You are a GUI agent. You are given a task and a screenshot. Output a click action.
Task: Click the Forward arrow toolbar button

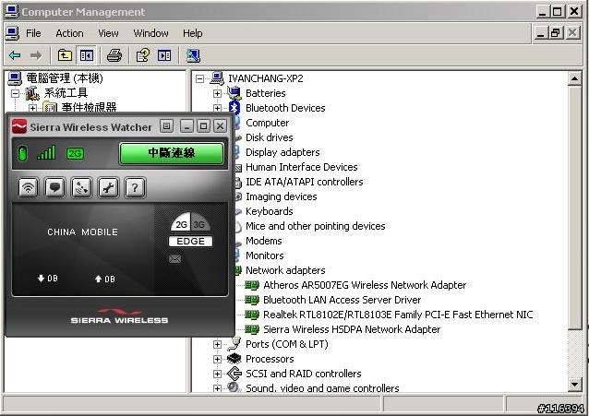36,55
